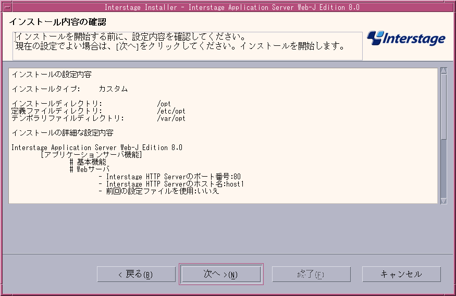
Task: Click the vertical scrollbar thumb
Action: point(443,106)
